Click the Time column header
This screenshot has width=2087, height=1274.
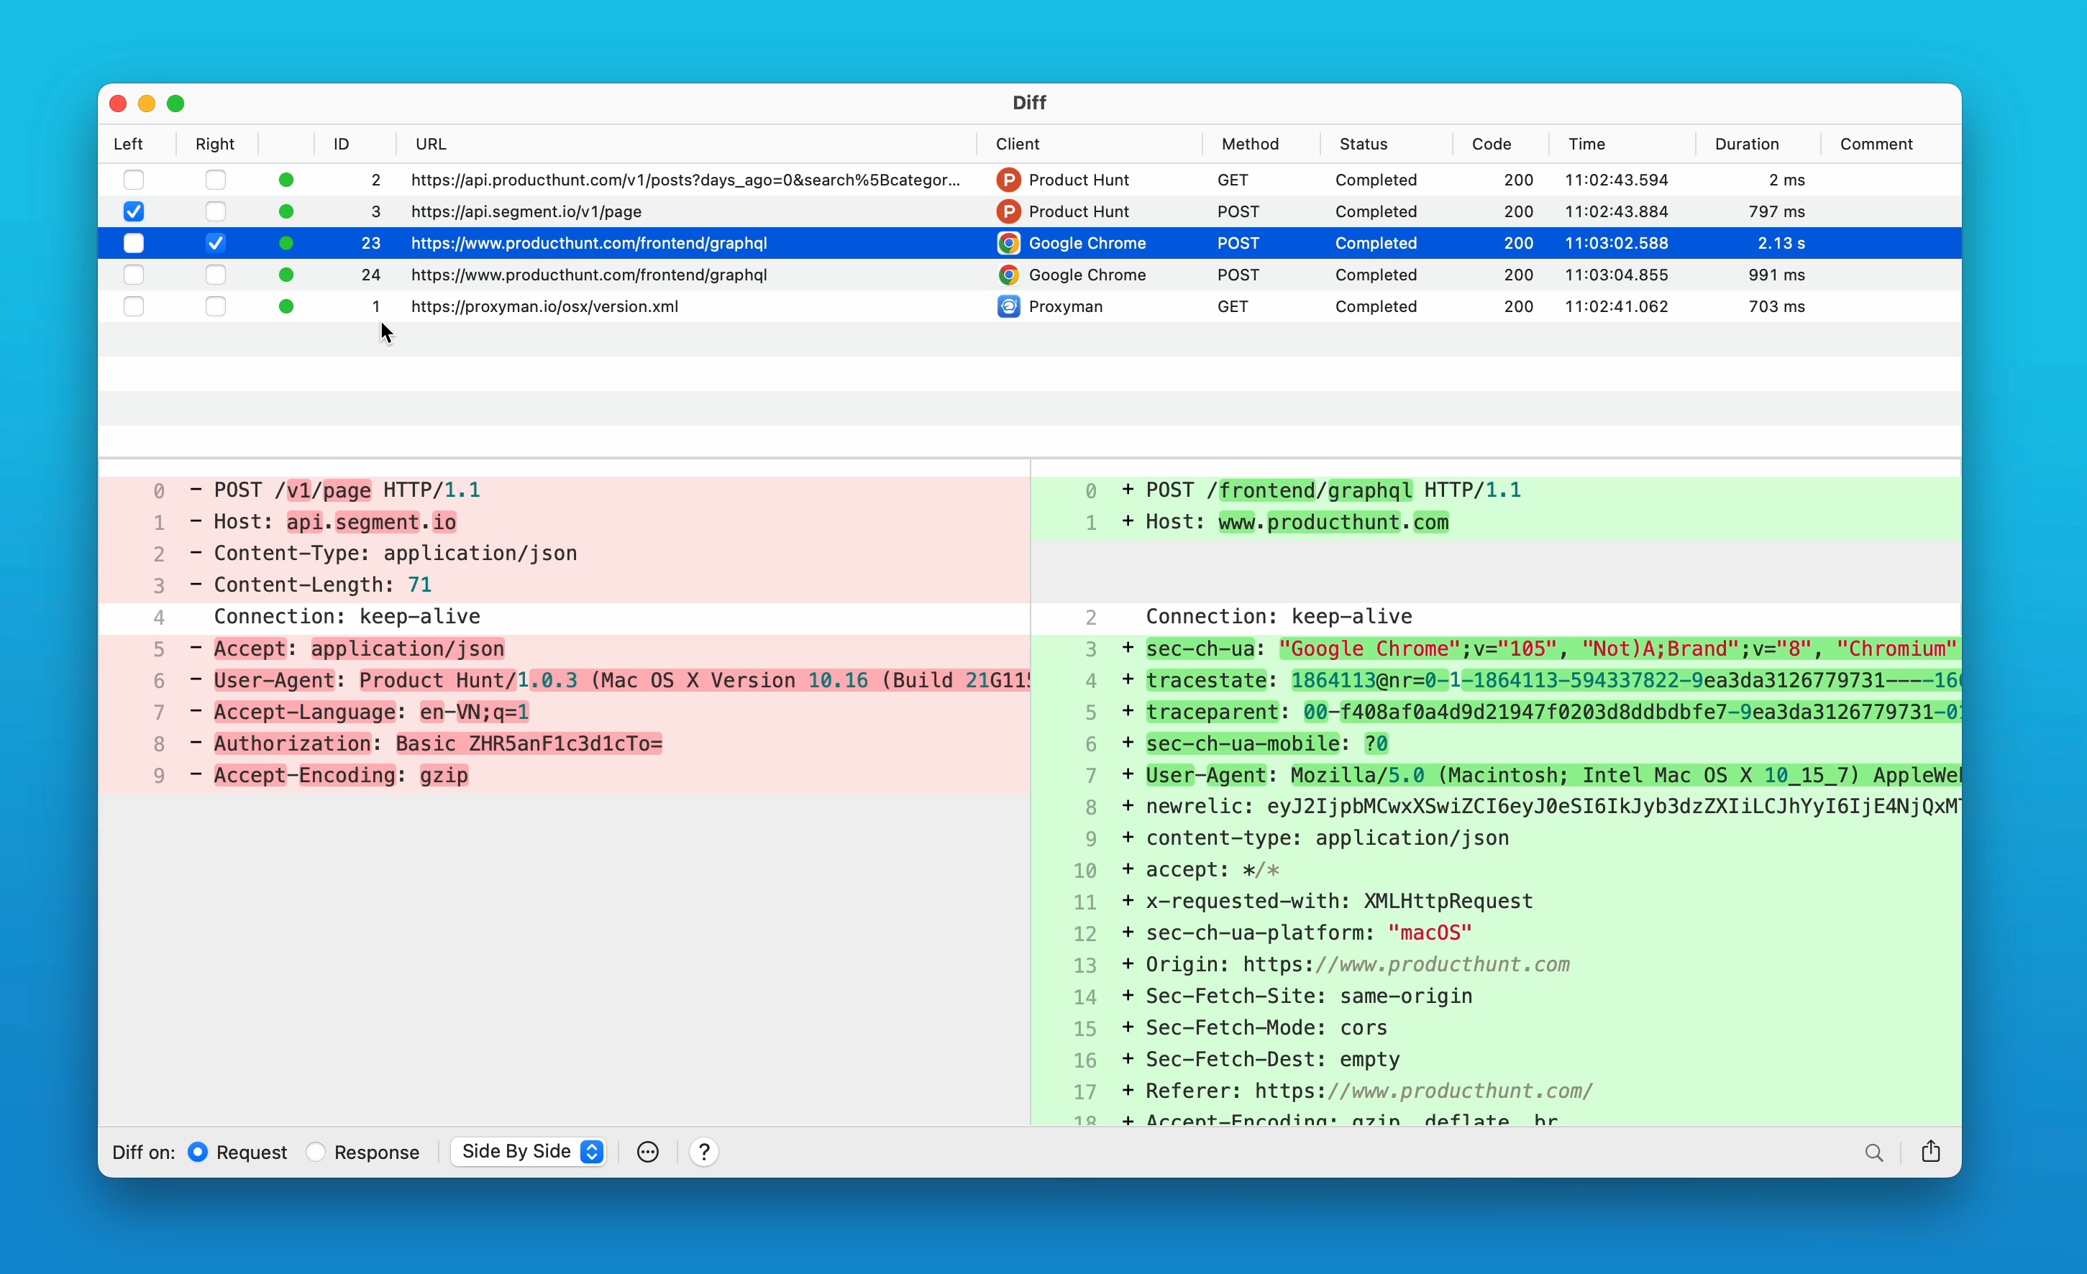pos(1586,144)
